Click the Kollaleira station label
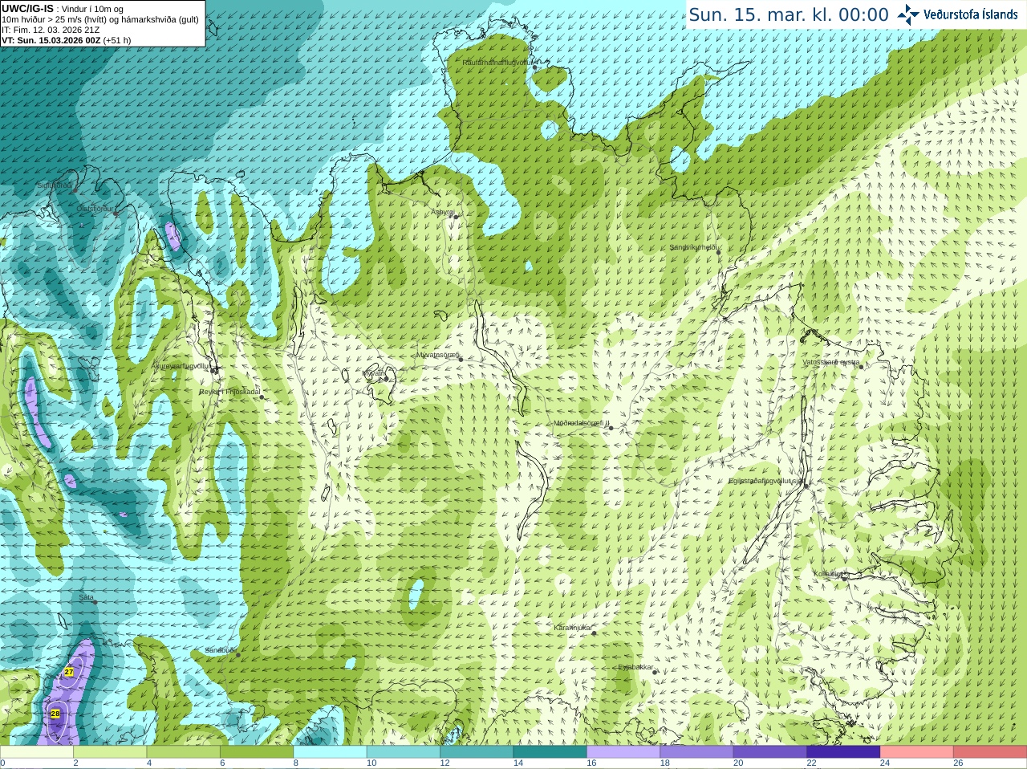 828,574
